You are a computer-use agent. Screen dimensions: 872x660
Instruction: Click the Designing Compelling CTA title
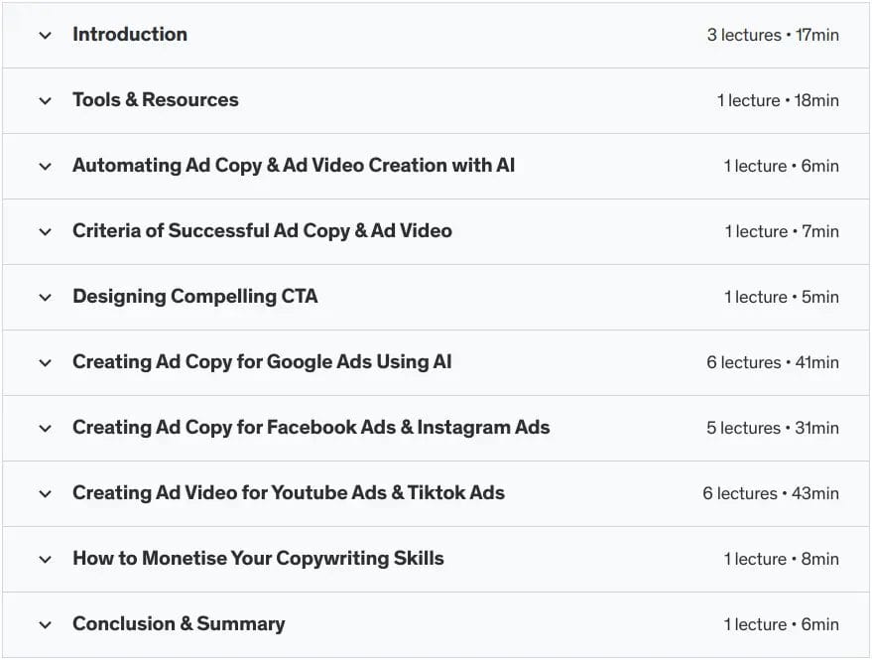194,297
